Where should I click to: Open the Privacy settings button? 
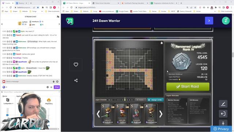point(221,129)
